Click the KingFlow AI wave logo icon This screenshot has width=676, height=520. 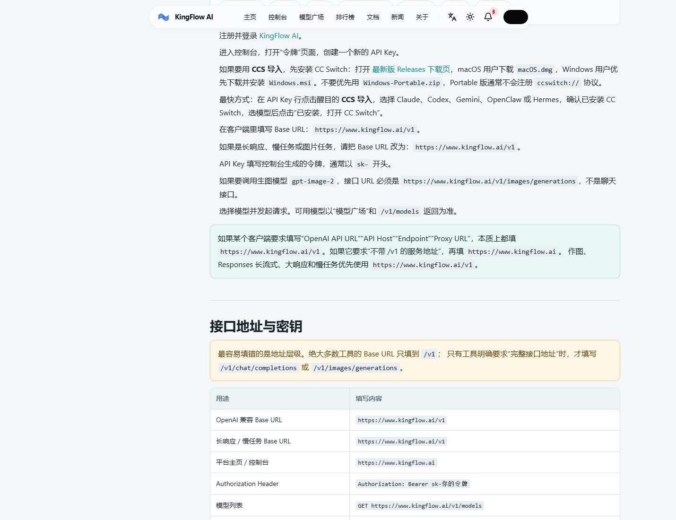[x=164, y=17]
